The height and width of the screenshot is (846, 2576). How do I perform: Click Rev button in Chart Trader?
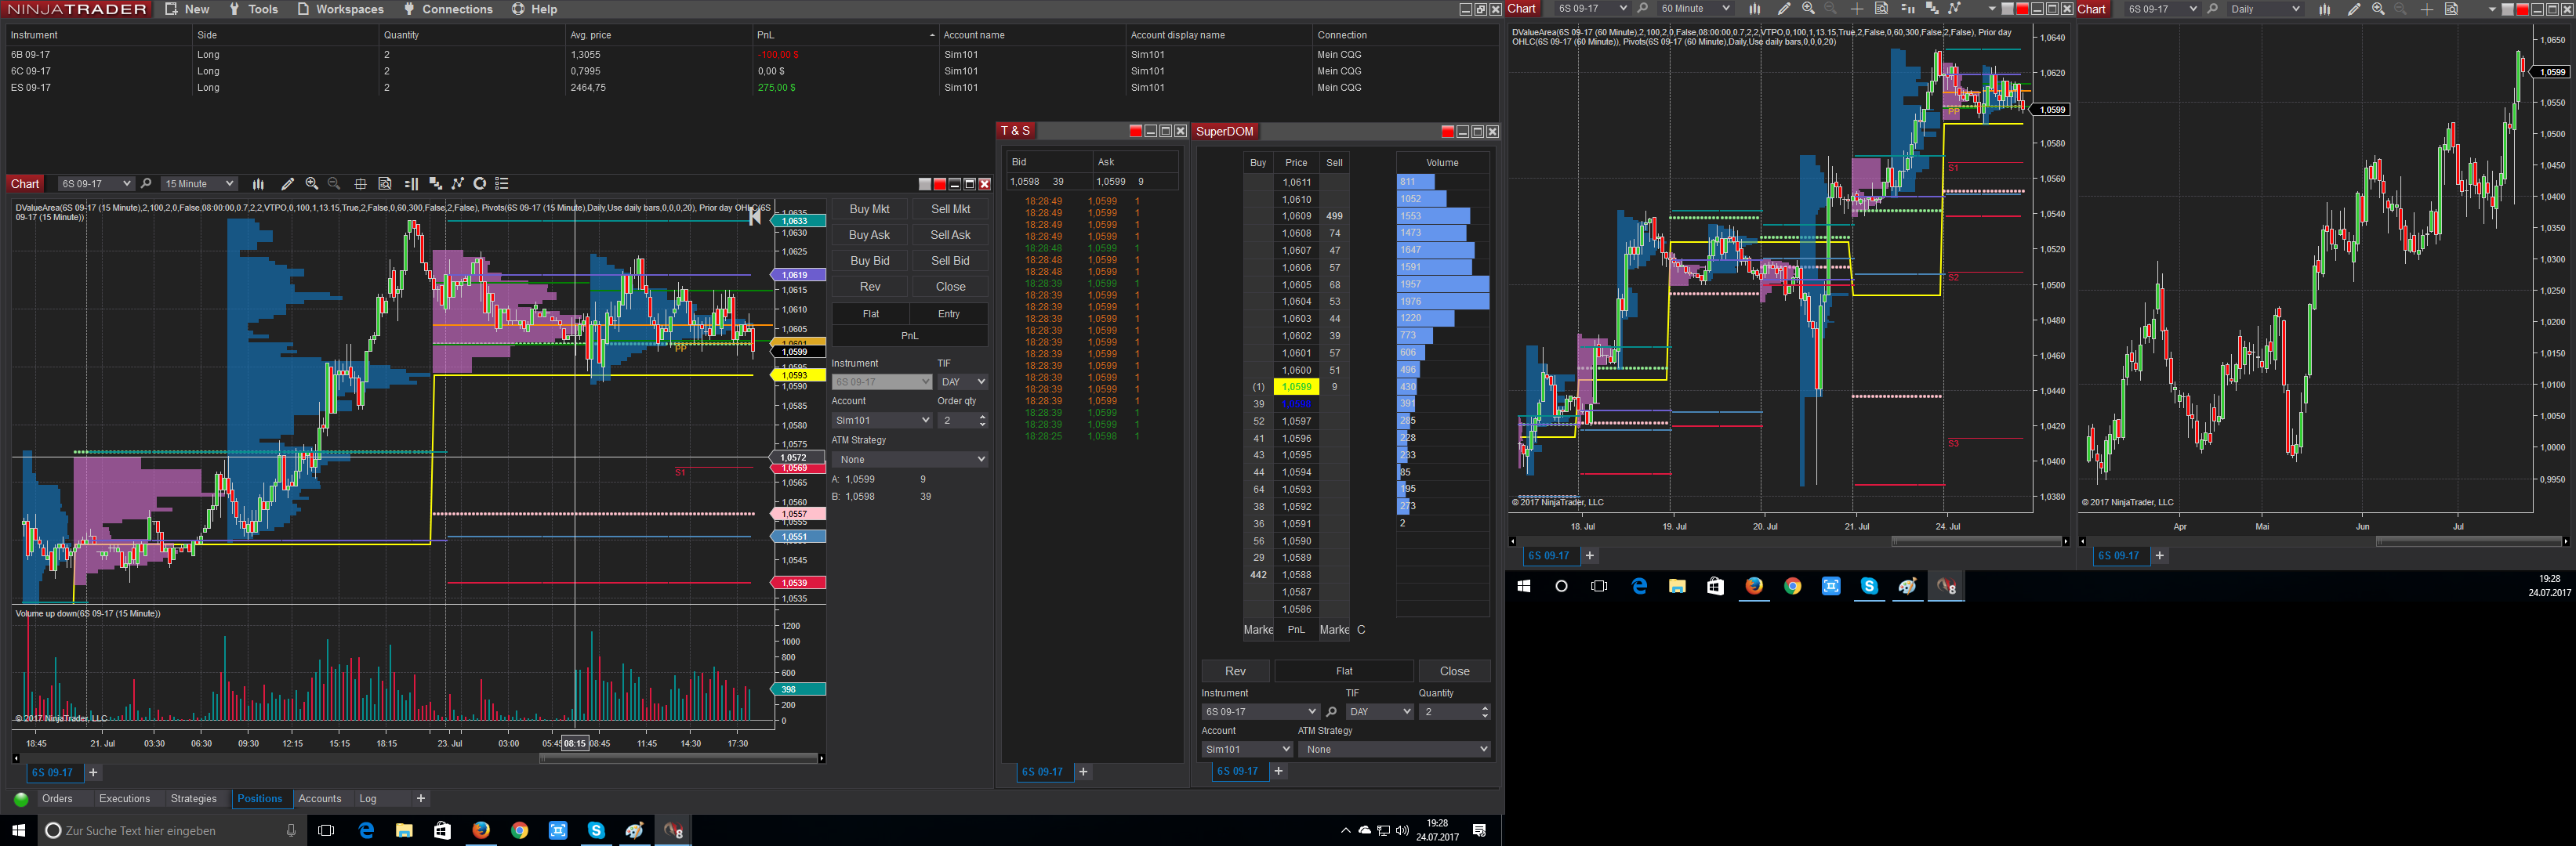[870, 287]
